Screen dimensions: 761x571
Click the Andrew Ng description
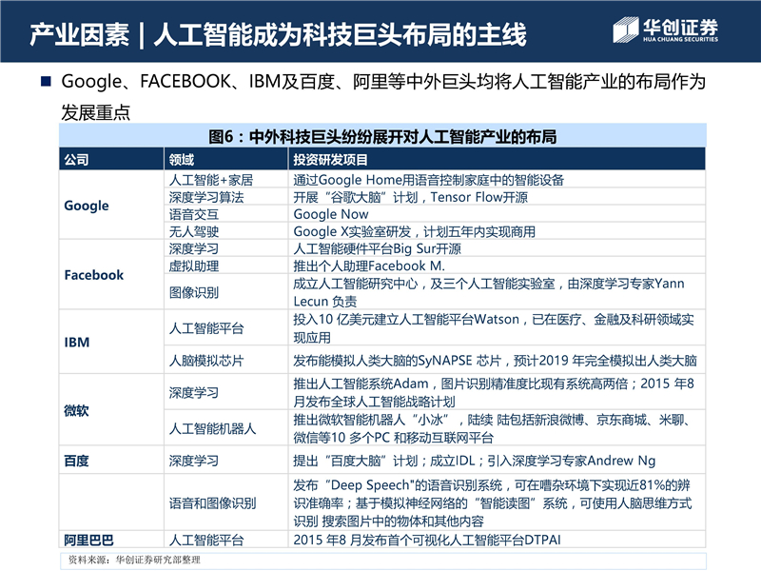click(474, 461)
